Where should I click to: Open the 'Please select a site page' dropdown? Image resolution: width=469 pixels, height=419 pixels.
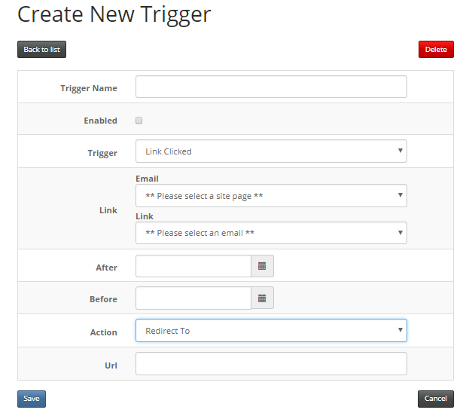coord(271,196)
